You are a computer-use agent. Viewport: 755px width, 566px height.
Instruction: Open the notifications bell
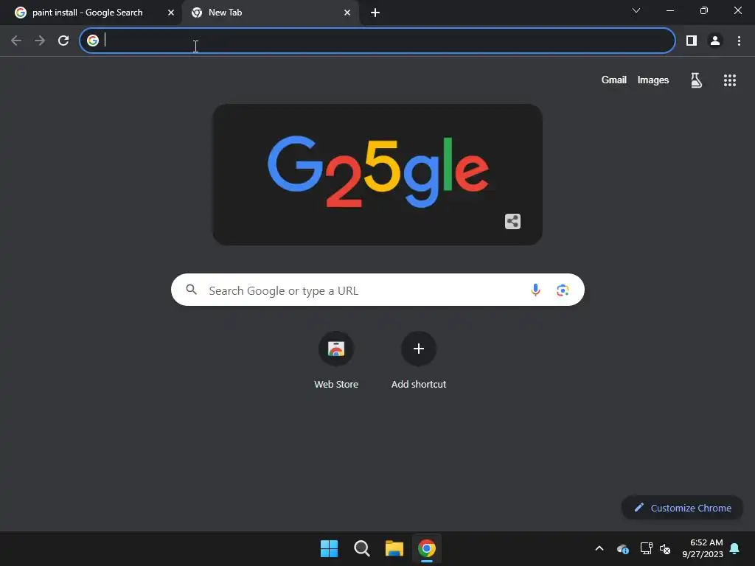click(x=735, y=548)
